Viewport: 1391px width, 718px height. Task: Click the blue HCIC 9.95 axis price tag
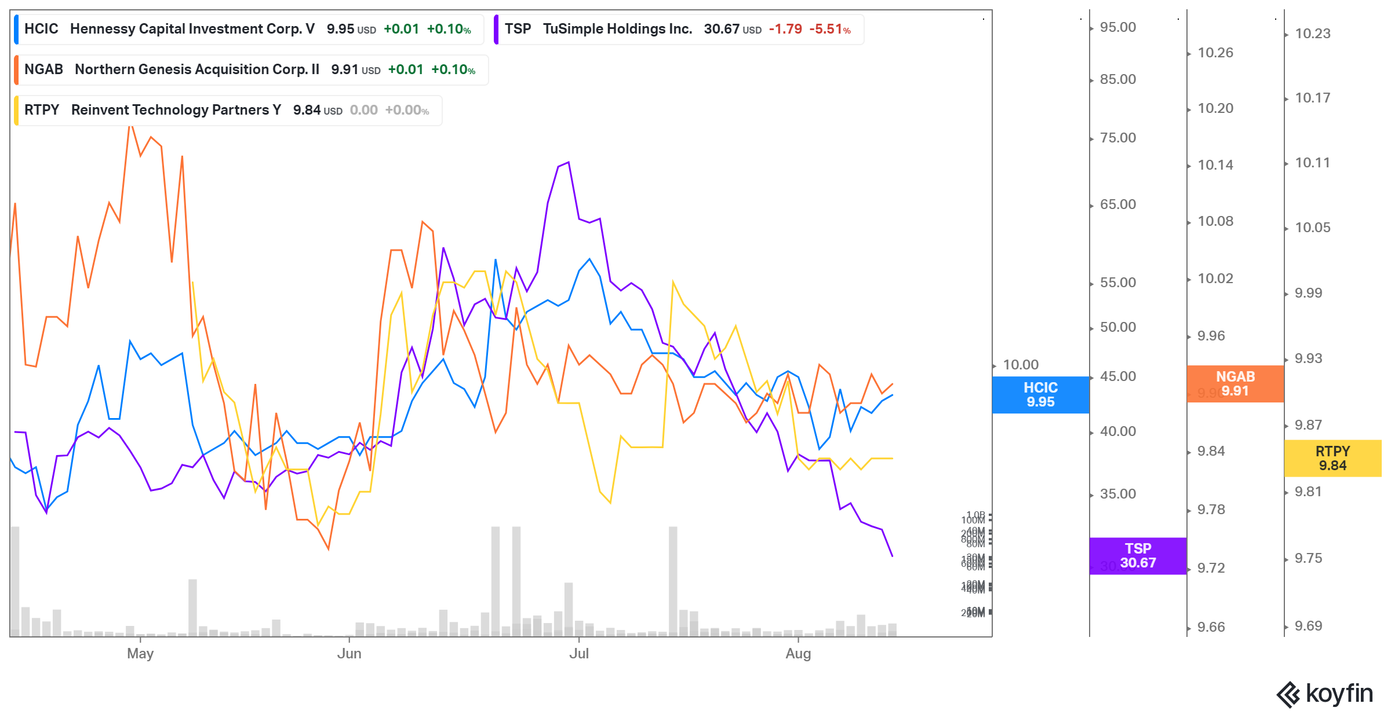[x=1041, y=395]
